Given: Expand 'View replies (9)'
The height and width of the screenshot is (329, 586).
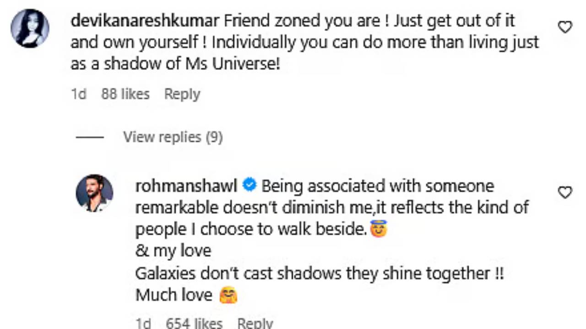Looking at the screenshot, I should point(173,137).
